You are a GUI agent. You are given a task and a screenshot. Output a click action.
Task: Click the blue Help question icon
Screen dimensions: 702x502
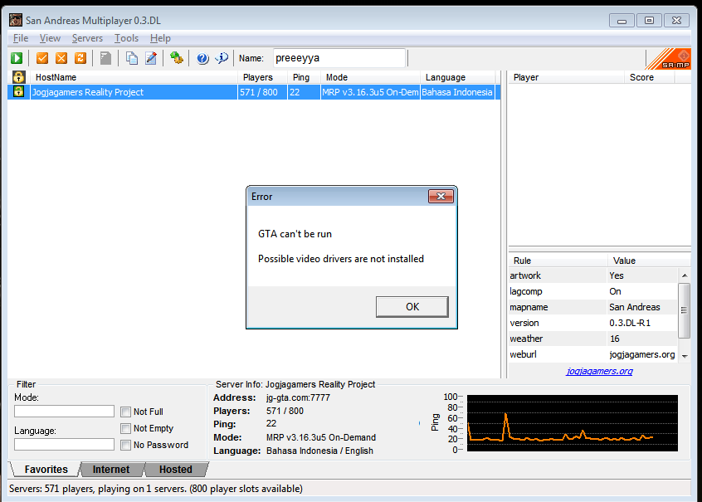202,58
